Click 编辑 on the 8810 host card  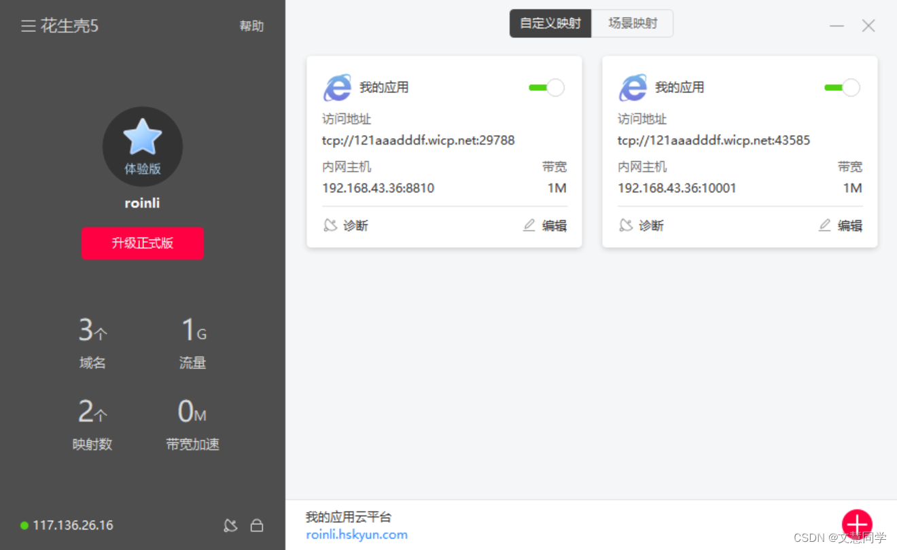point(555,225)
